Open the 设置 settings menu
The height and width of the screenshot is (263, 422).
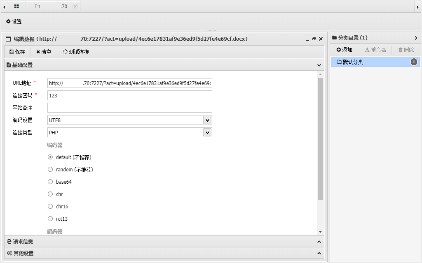(14, 21)
